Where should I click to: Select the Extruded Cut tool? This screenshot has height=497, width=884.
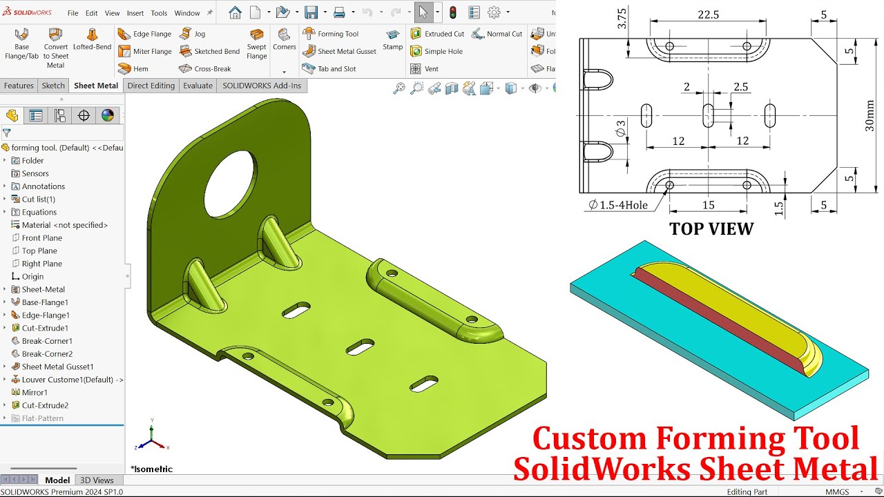pyautogui.click(x=437, y=34)
